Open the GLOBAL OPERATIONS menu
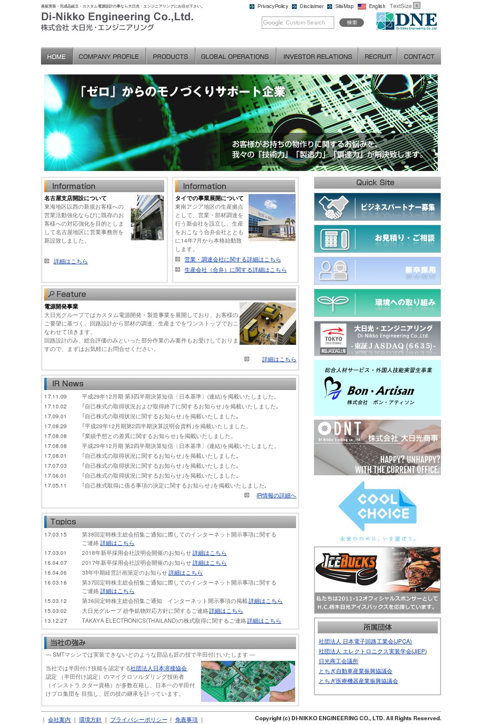 coord(235,56)
